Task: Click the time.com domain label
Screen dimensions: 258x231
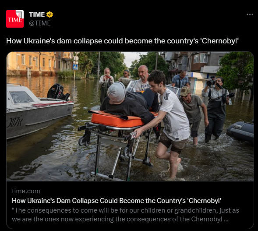Action: point(26,191)
